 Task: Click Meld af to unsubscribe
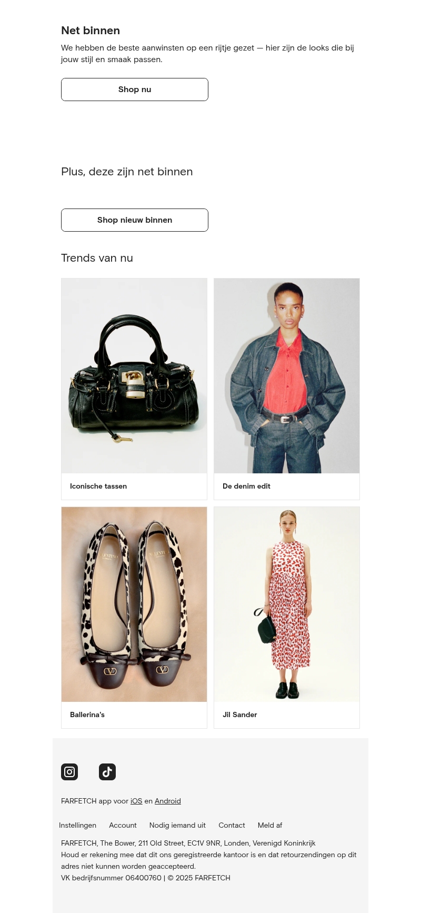tap(270, 825)
